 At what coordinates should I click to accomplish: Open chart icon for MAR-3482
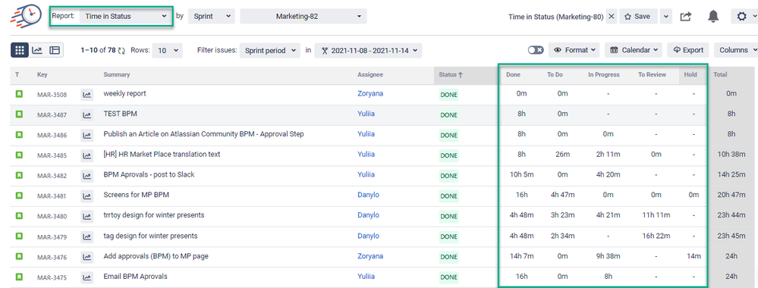87,176
